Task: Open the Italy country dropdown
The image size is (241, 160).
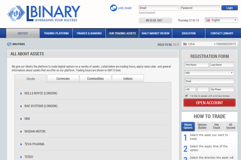Action: point(209,73)
